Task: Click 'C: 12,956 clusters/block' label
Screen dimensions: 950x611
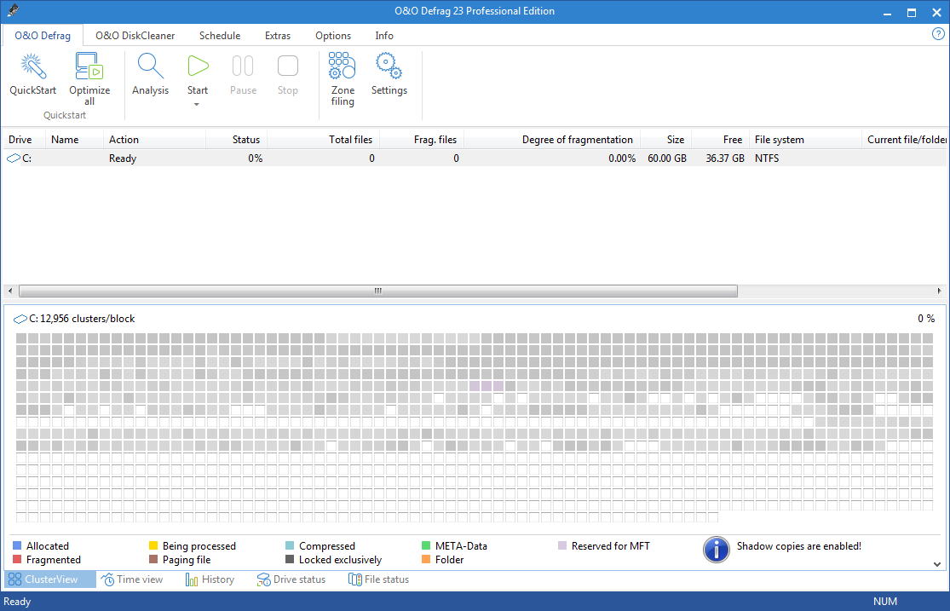Action: [82, 319]
